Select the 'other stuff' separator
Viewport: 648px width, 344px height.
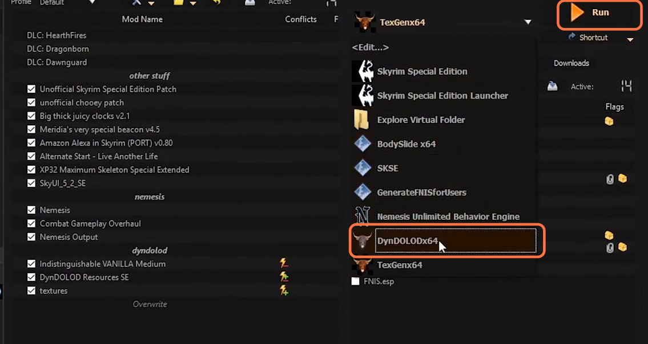point(150,76)
